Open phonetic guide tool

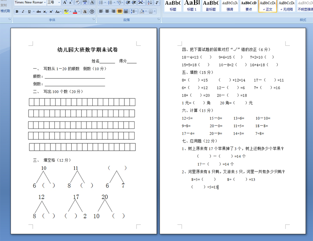tap(85, 3)
